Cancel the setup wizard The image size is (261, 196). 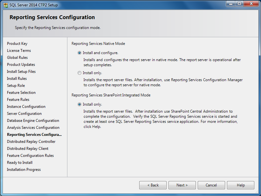point(211,185)
